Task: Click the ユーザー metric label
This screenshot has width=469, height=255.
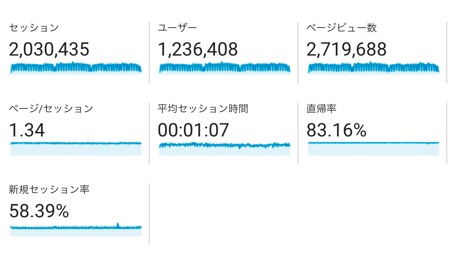Action: pos(177,28)
